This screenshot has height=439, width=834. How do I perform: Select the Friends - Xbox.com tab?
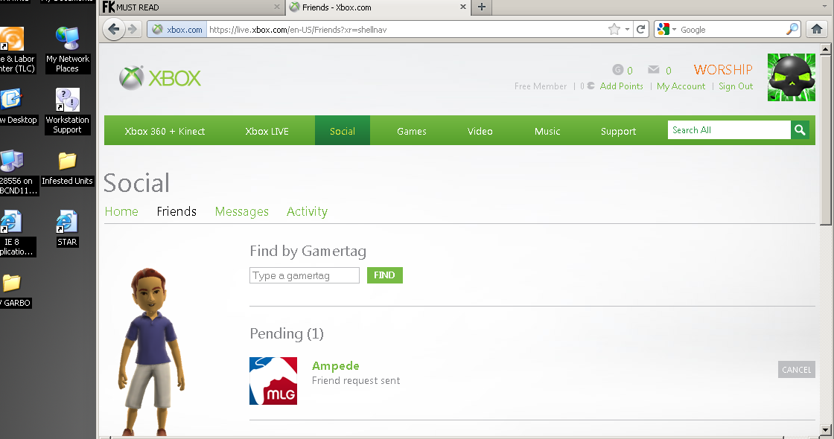pos(378,7)
